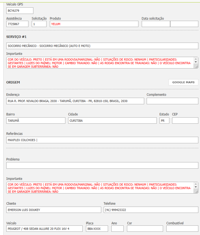200x235 pixels.
Task: Click the first Data solicitação field
Action: [156, 24]
